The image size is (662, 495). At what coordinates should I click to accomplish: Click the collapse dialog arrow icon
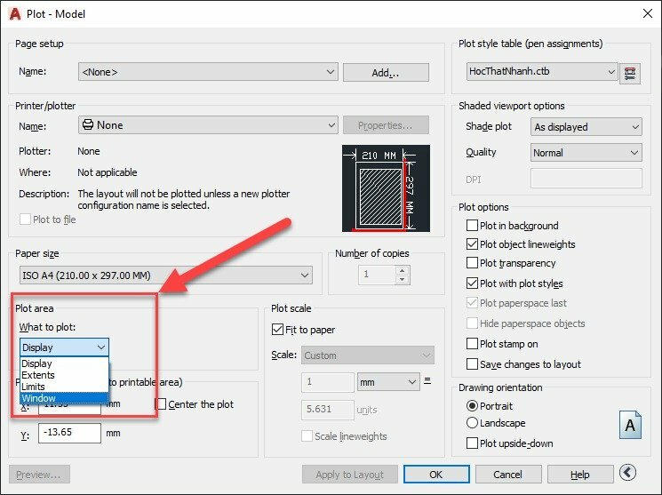(x=628, y=474)
